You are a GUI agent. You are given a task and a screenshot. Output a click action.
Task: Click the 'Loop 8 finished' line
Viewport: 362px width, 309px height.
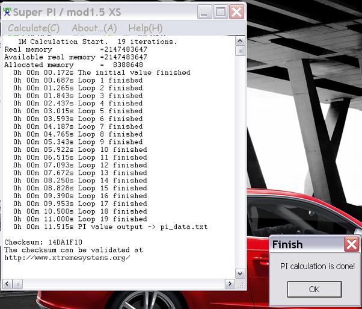point(78,134)
